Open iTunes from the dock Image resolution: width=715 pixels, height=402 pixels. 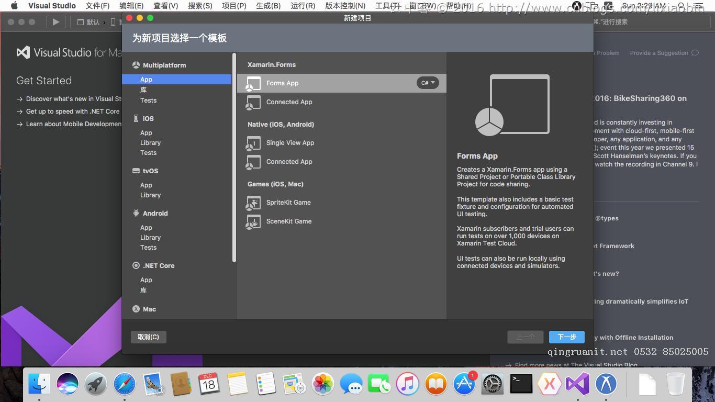[x=408, y=384]
